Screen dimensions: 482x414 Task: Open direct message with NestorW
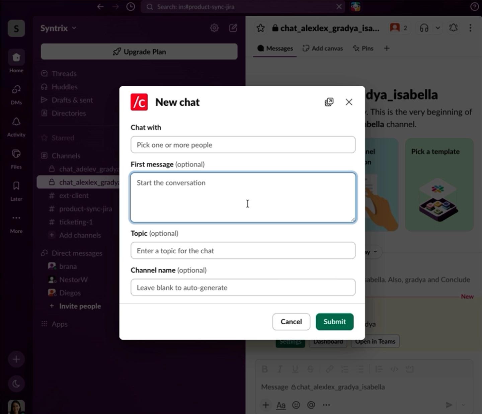click(x=73, y=279)
